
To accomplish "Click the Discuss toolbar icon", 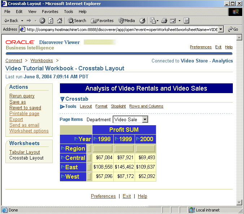I will tap(186, 21).
